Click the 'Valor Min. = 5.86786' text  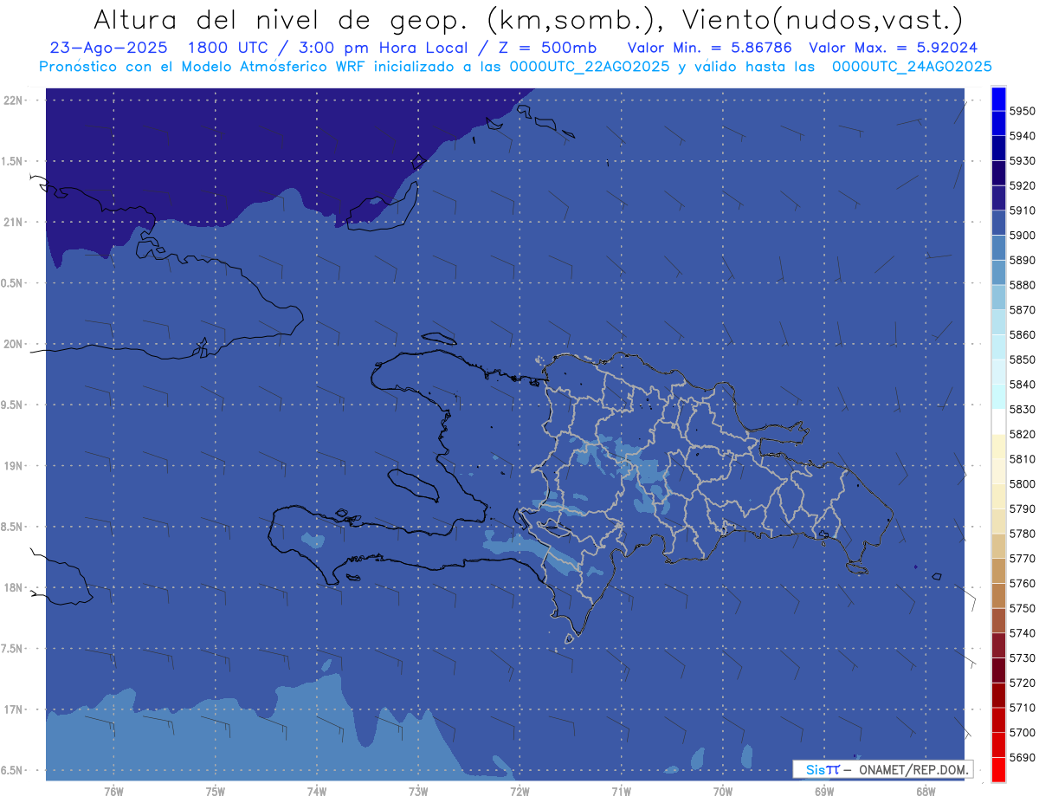coord(709,48)
